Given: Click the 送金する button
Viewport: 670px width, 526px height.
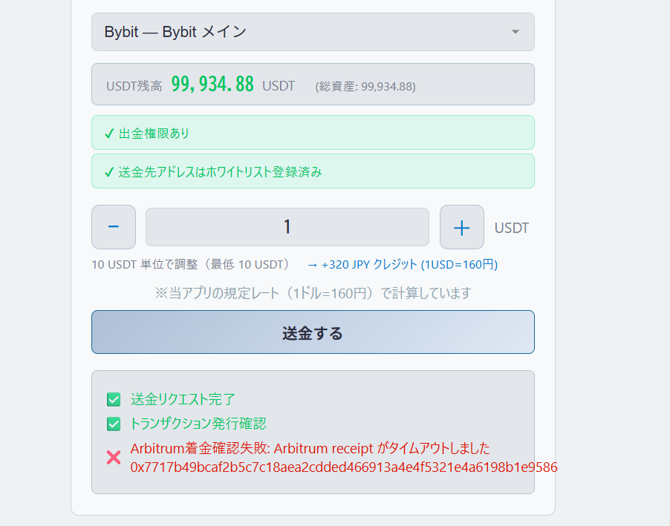Looking at the screenshot, I should point(313,332).
